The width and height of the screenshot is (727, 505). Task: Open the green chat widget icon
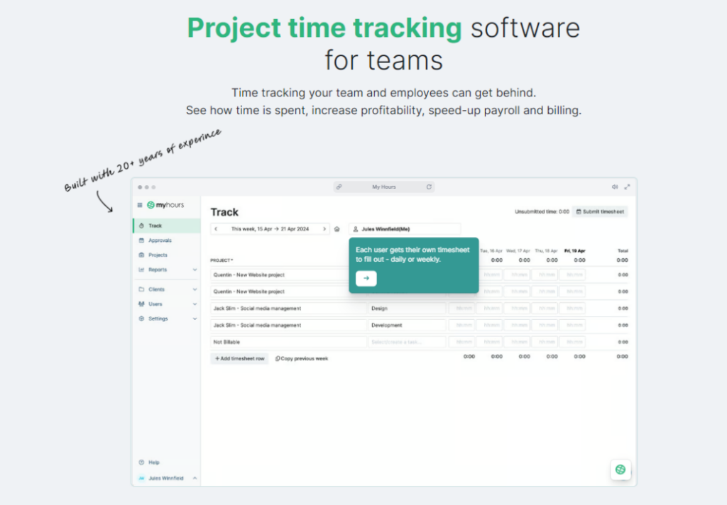[x=620, y=469]
